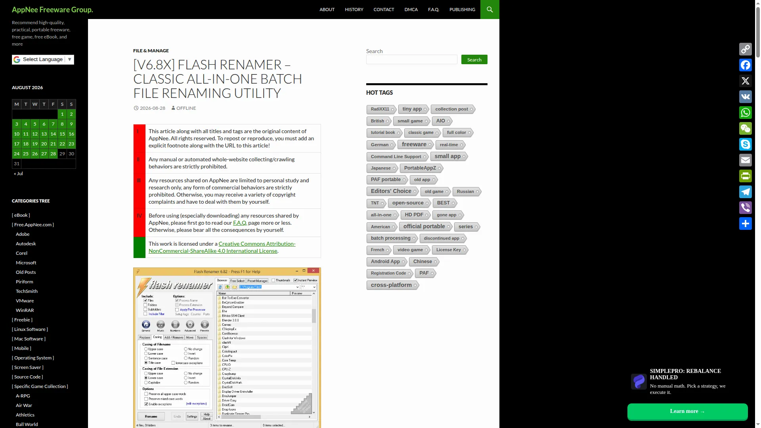The width and height of the screenshot is (761, 428).
Task: Open the [ Operating System ] category
Action: pos(33,358)
